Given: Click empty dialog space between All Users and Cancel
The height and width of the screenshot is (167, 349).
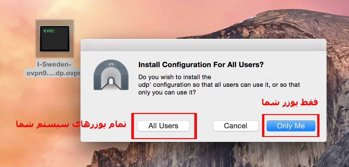Looking at the screenshot, I should point(201,126).
